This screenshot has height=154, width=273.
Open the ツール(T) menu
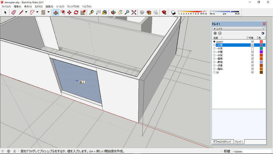(x=60, y=6)
